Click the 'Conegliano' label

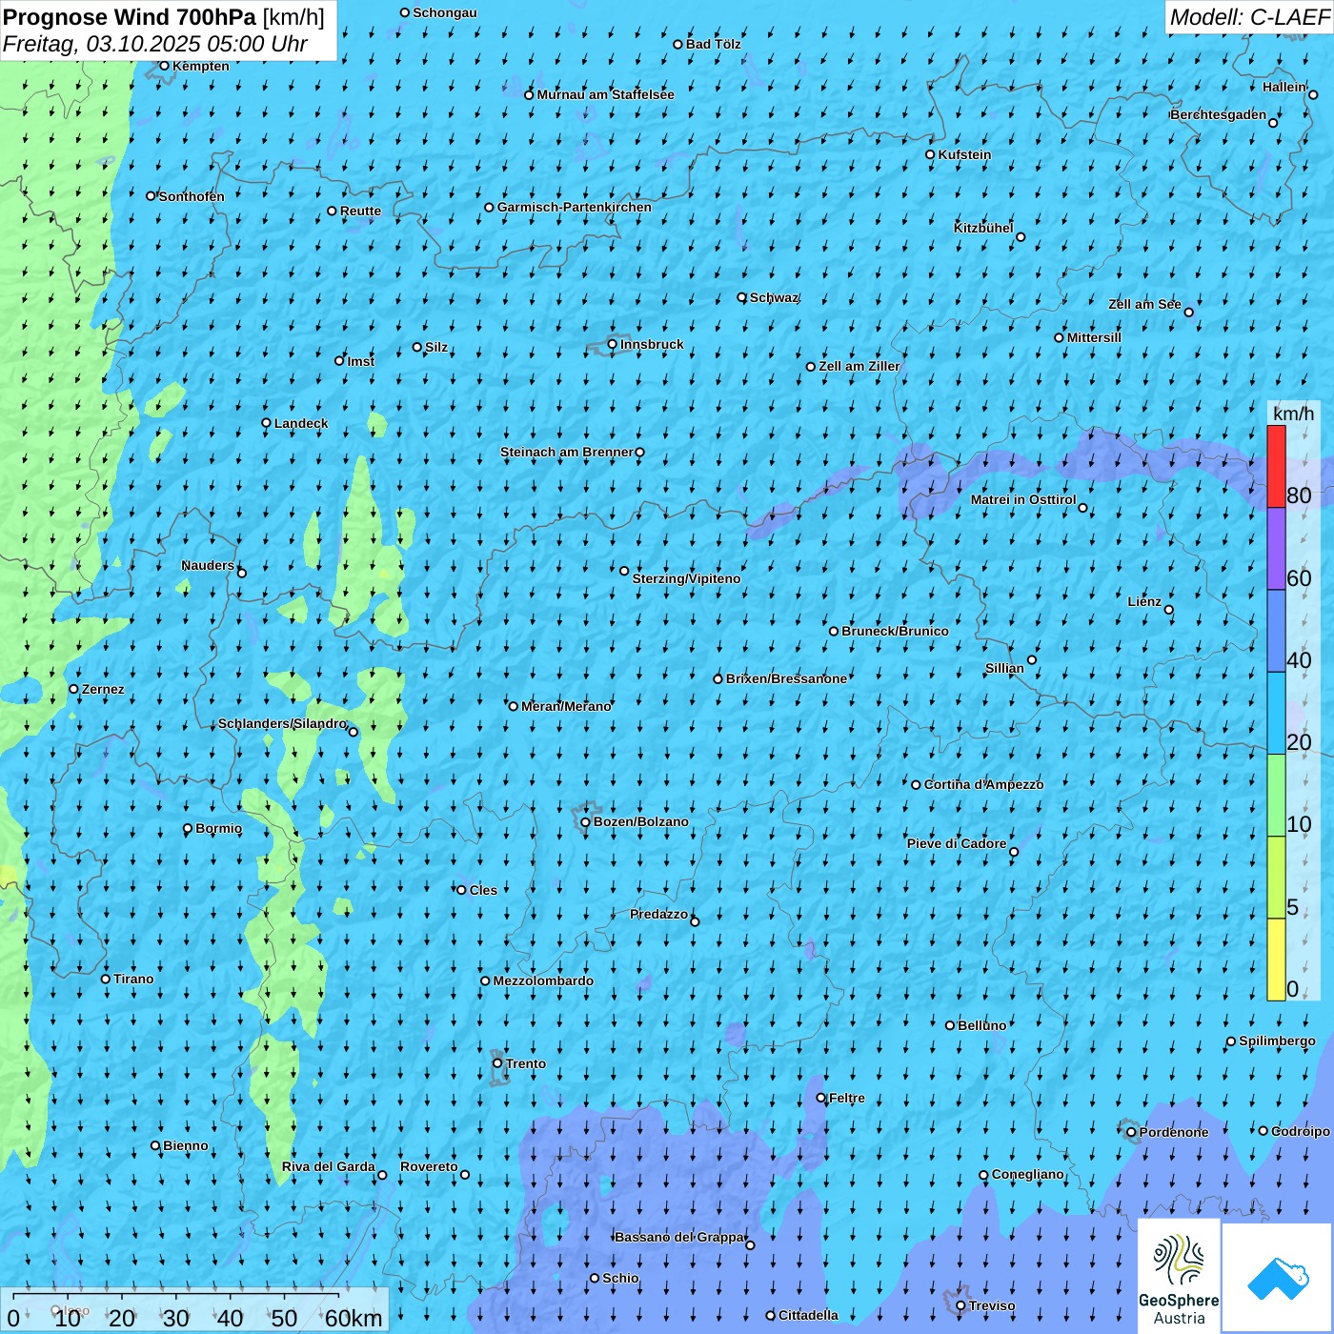point(1028,1174)
